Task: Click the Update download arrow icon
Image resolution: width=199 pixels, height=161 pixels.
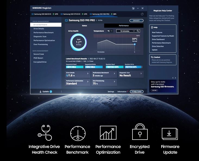Action: 40,91
